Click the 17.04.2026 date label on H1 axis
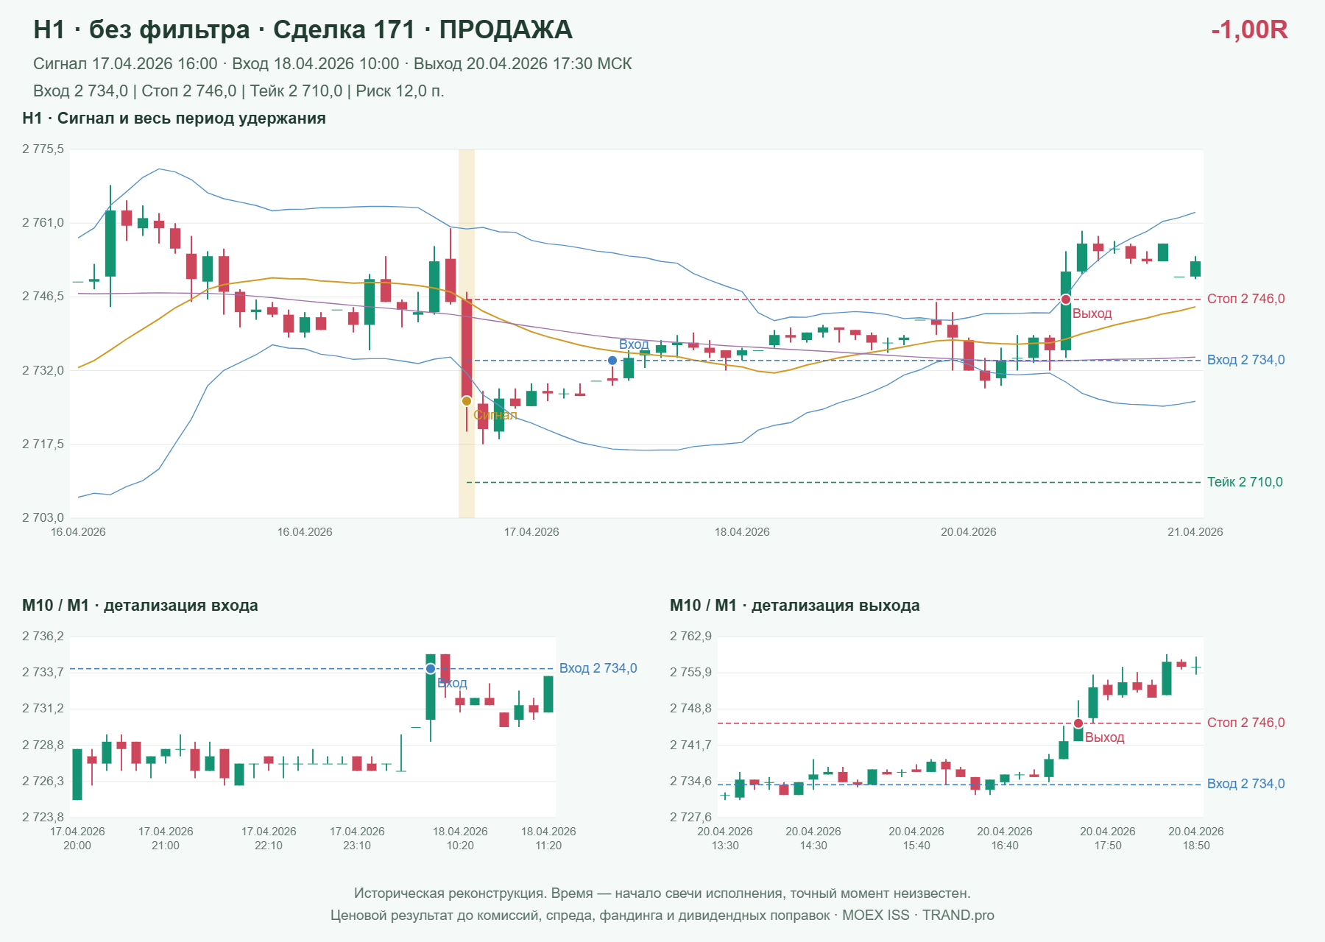 [x=531, y=532]
